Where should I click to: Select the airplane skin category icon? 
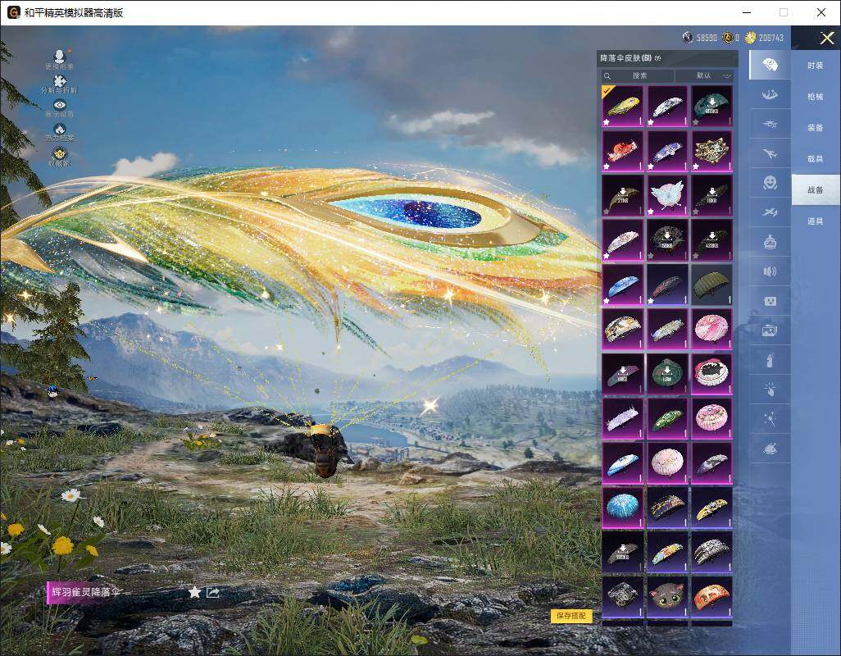tap(770, 154)
